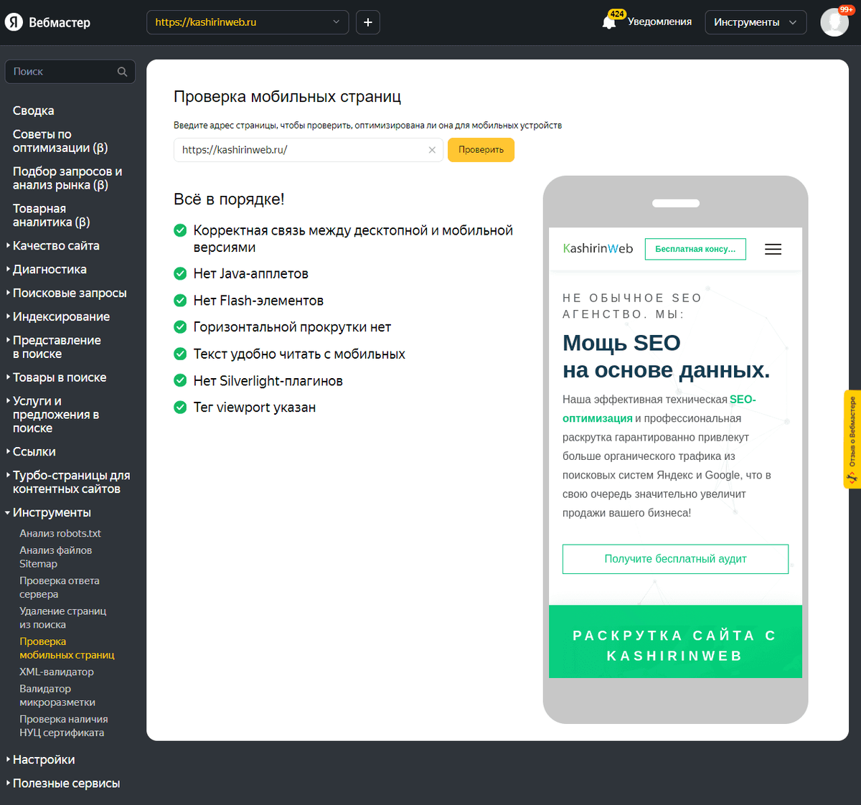Expand Индексирование section
Viewport: 861px width, 805px height.
click(61, 316)
